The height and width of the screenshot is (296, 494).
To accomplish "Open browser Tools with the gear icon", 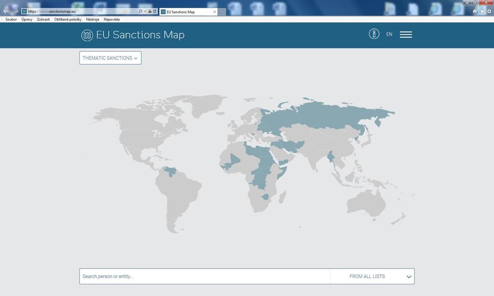I will pyautogui.click(x=489, y=12).
